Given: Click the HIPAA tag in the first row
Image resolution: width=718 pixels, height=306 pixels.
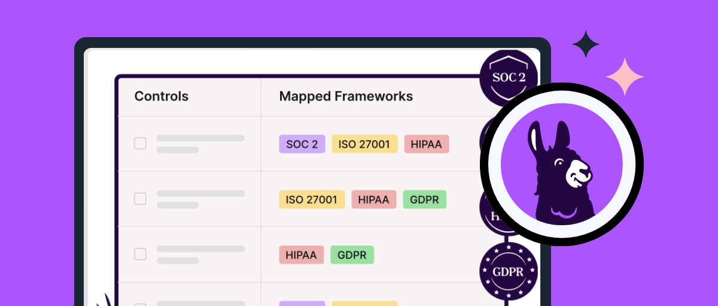Looking at the screenshot, I should tap(426, 144).
